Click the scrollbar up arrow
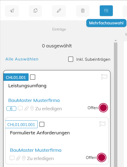This screenshot has width=127, height=167. pos(116,40)
